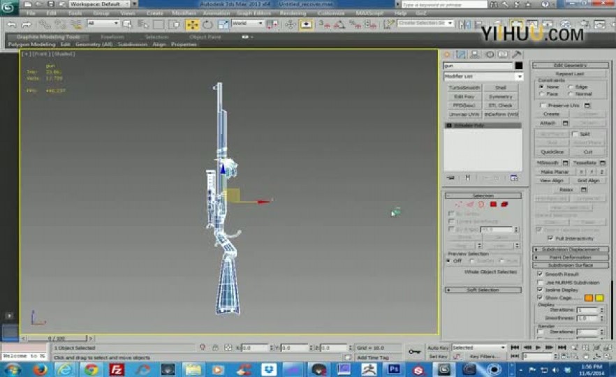The height and width of the screenshot is (377, 616).
Task: Open the Customize menu
Action: 331,13
